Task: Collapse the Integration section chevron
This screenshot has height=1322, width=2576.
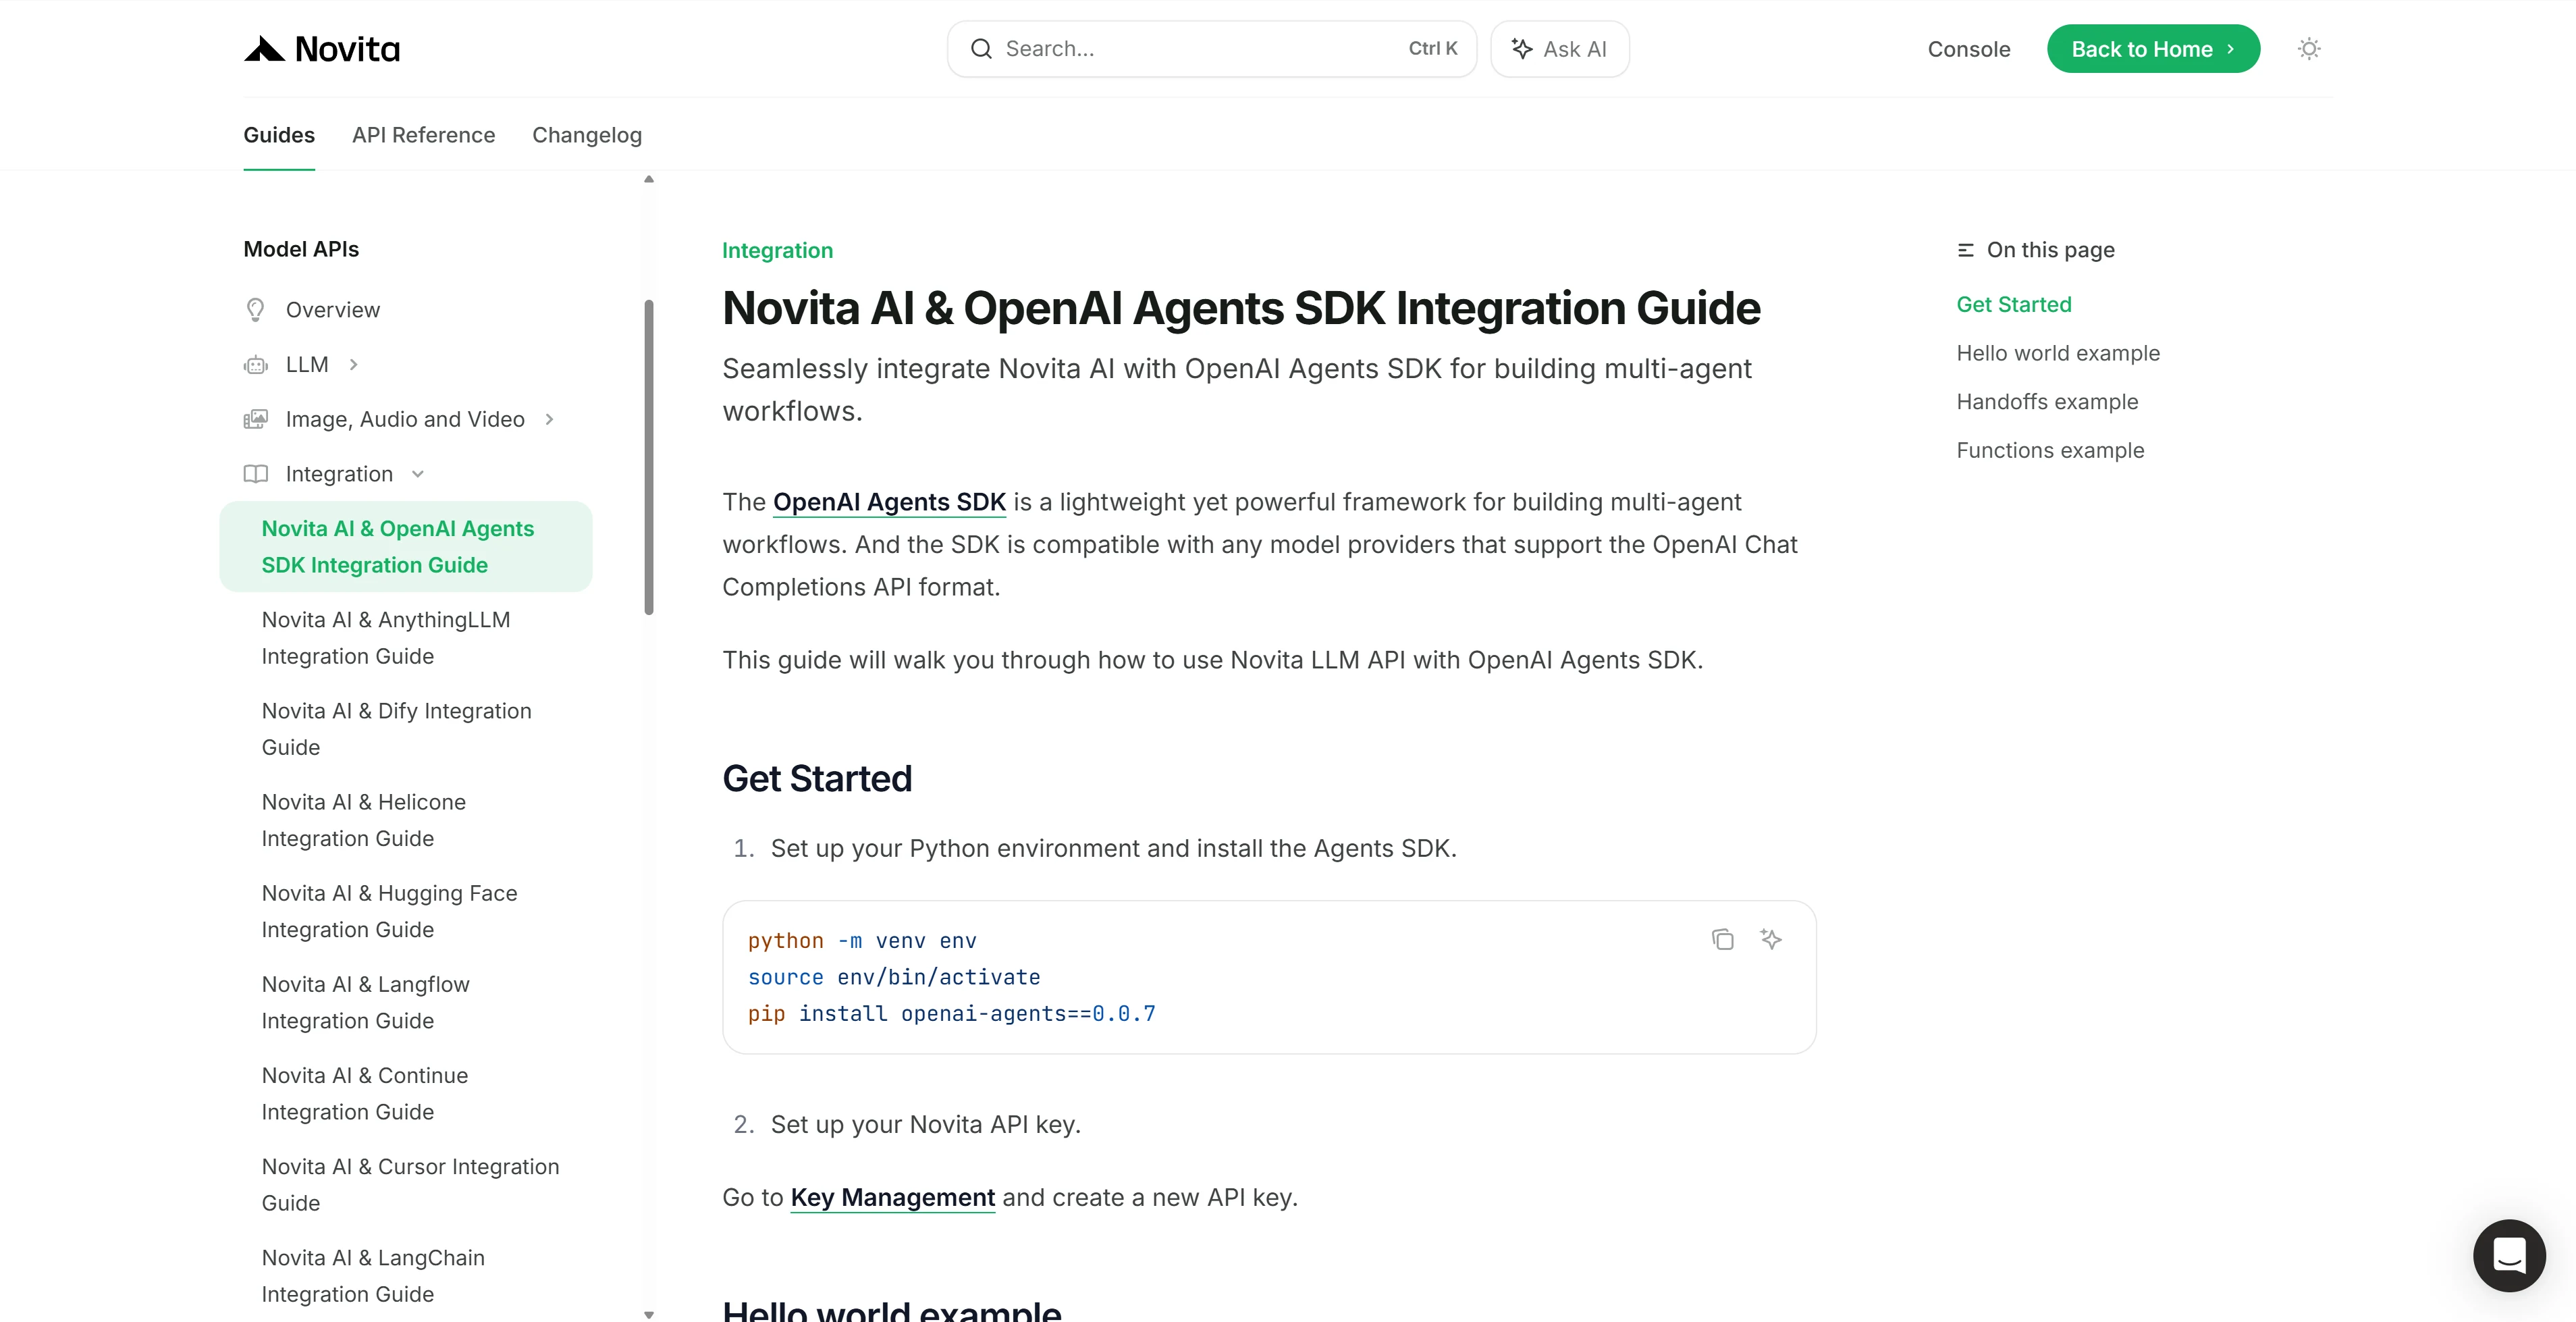Action: (x=418, y=474)
